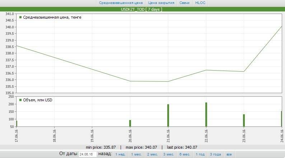Click the USDKZT_TOD green title bar
The height and width of the screenshot is (158, 285).
point(142,9)
